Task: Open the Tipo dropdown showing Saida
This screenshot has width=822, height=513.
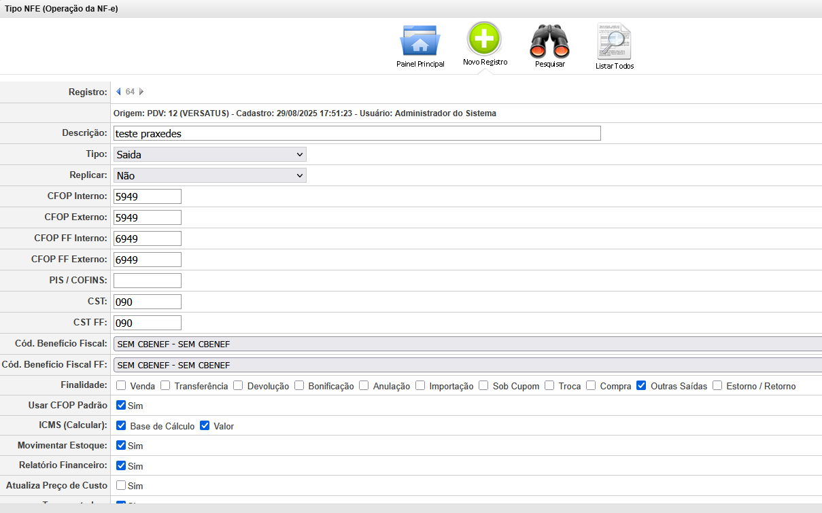Action: (210, 154)
